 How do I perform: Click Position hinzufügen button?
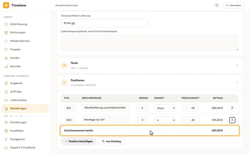click(79, 141)
